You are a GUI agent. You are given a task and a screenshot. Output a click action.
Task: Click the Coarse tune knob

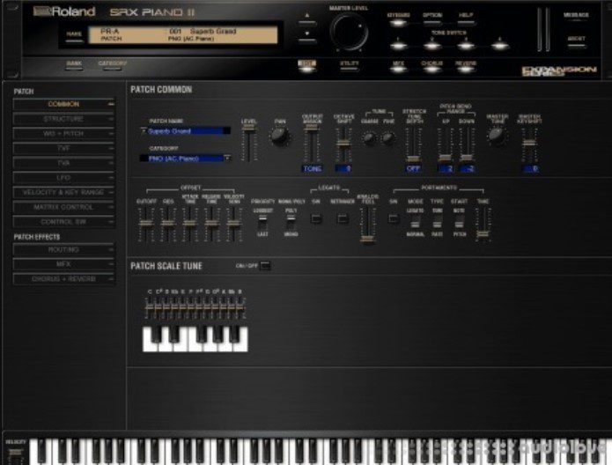pos(369,137)
